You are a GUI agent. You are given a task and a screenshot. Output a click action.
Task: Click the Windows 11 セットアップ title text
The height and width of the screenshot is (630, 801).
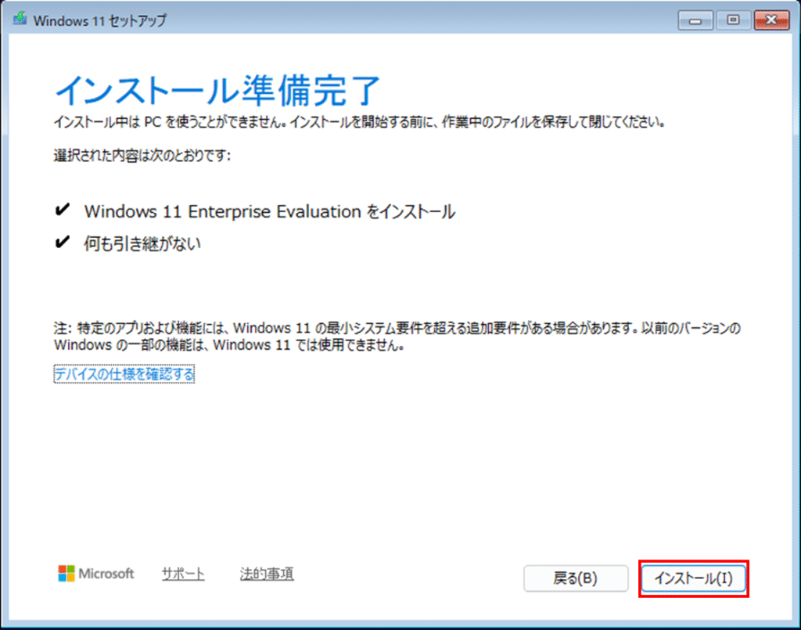point(99,20)
